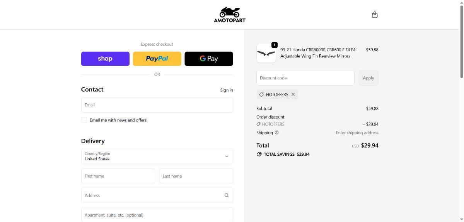Follow the Sign in link
464x222 pixels.
pos(227,90)
